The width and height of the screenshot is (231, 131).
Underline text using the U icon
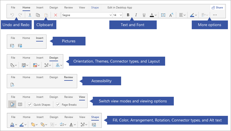144,15
